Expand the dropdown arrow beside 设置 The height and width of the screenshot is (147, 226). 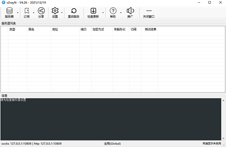point(62,13)
